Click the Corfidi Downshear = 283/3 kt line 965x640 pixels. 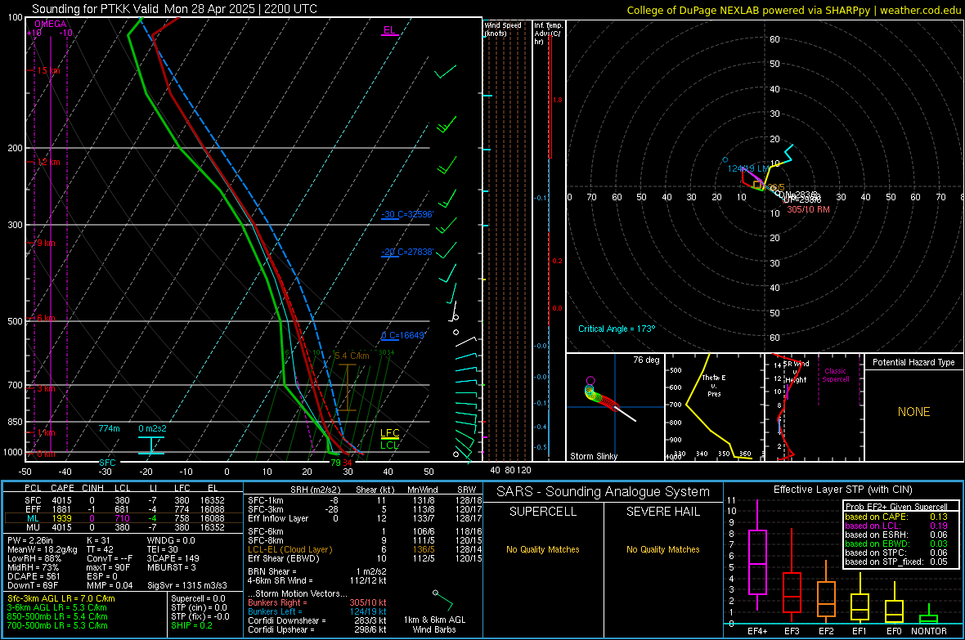317,620
